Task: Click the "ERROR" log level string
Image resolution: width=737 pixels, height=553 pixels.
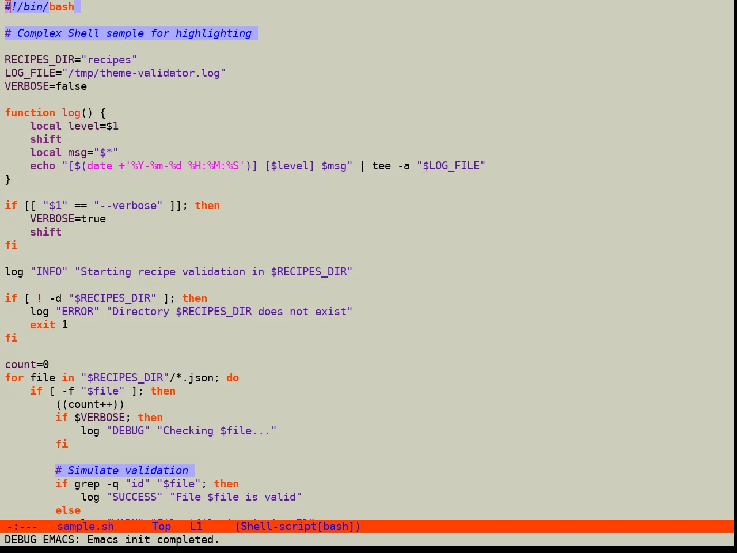Action: tap(78, 312)
